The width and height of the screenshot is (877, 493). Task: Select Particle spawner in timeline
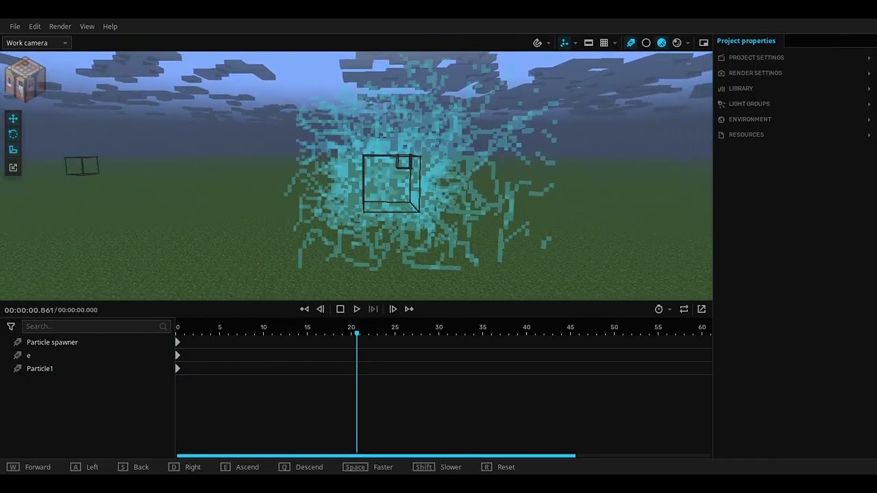52,342
